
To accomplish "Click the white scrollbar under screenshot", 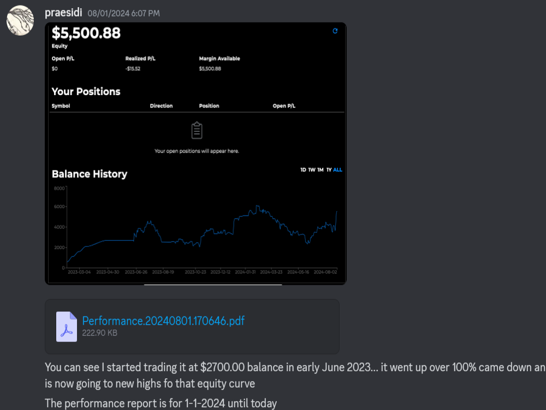I will pos(213,284).
